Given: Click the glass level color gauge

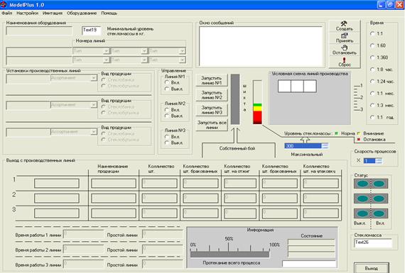Looking at the screenshot, I should [x=257, y=102].
